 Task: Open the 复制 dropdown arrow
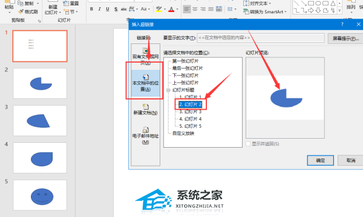coord(38,3)
